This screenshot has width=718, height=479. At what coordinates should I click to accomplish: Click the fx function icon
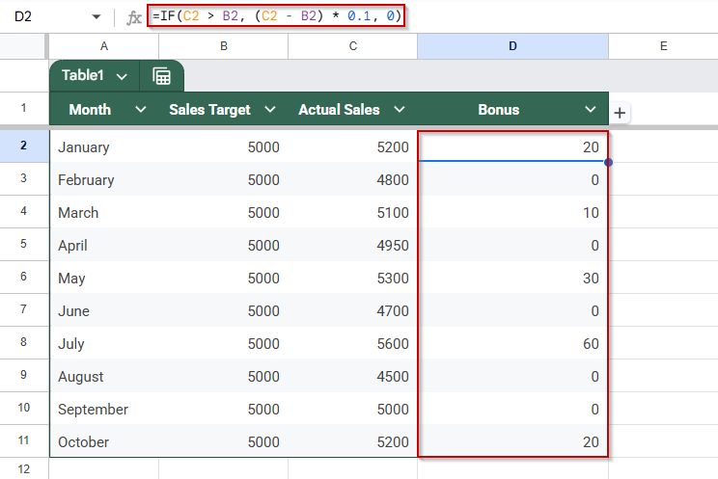pos(134,17)
